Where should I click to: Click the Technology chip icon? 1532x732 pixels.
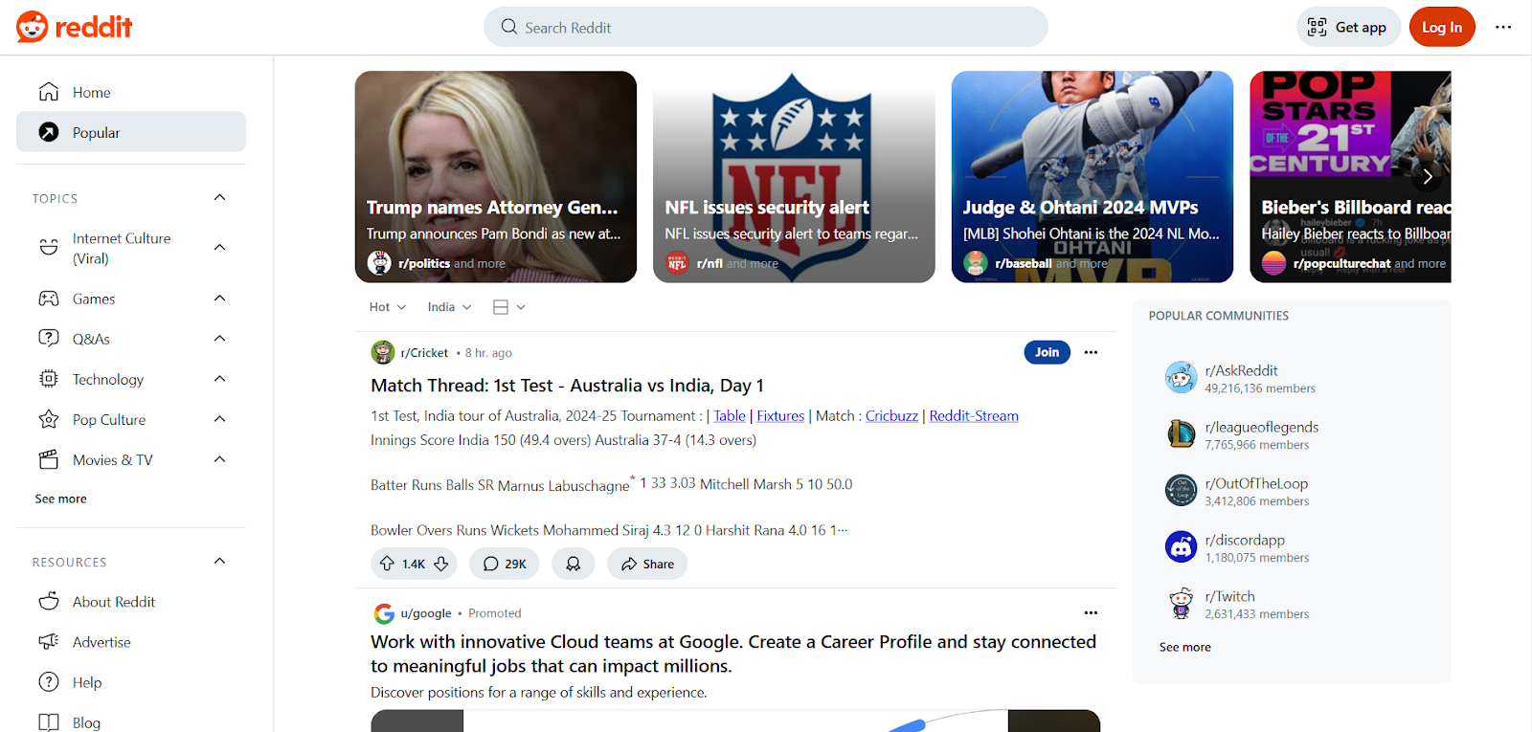[x=49, y=379]
